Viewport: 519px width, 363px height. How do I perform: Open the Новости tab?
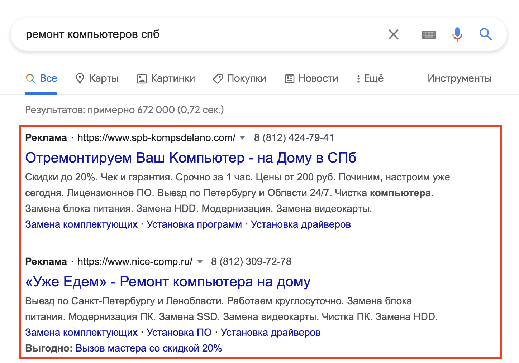[x=311, y=78]
